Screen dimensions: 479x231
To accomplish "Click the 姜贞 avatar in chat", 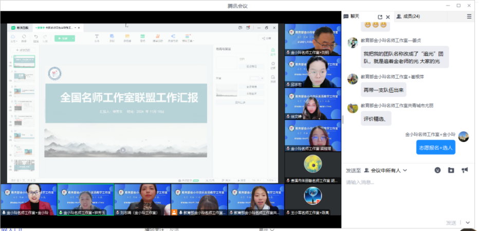I will point(353,43).
